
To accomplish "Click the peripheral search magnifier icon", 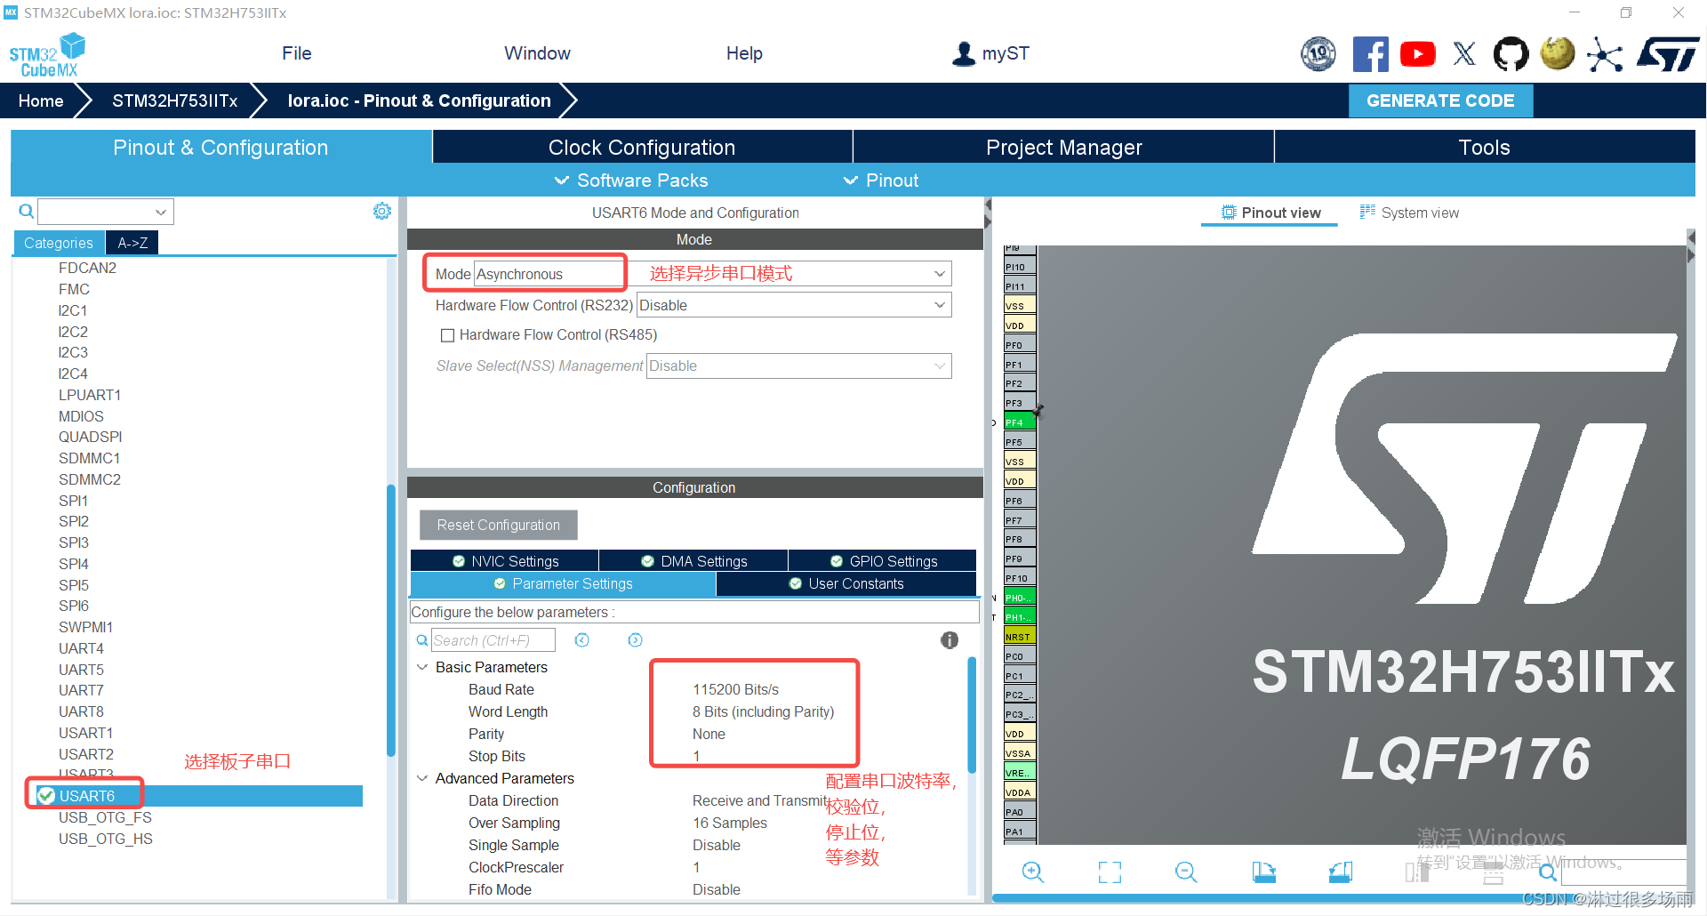I will 27,211.
